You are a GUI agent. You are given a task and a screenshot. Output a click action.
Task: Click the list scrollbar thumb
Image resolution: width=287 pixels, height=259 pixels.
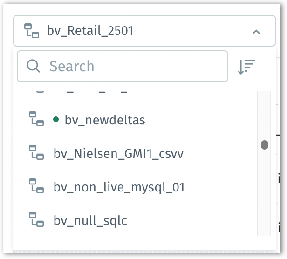click(264, 145)
